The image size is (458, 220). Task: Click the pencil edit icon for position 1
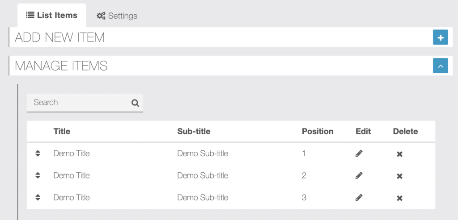point(359,153)
